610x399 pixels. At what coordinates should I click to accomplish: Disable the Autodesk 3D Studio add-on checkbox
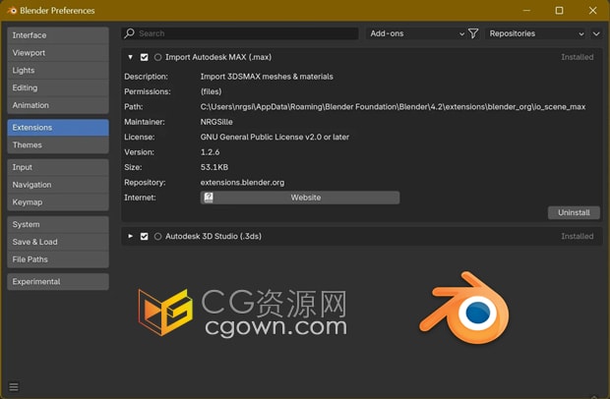click(144, 236)
